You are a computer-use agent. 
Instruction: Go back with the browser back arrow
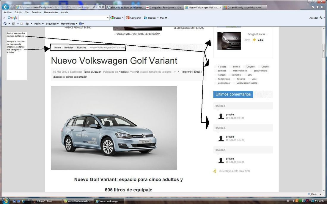[x=5, y=7]
